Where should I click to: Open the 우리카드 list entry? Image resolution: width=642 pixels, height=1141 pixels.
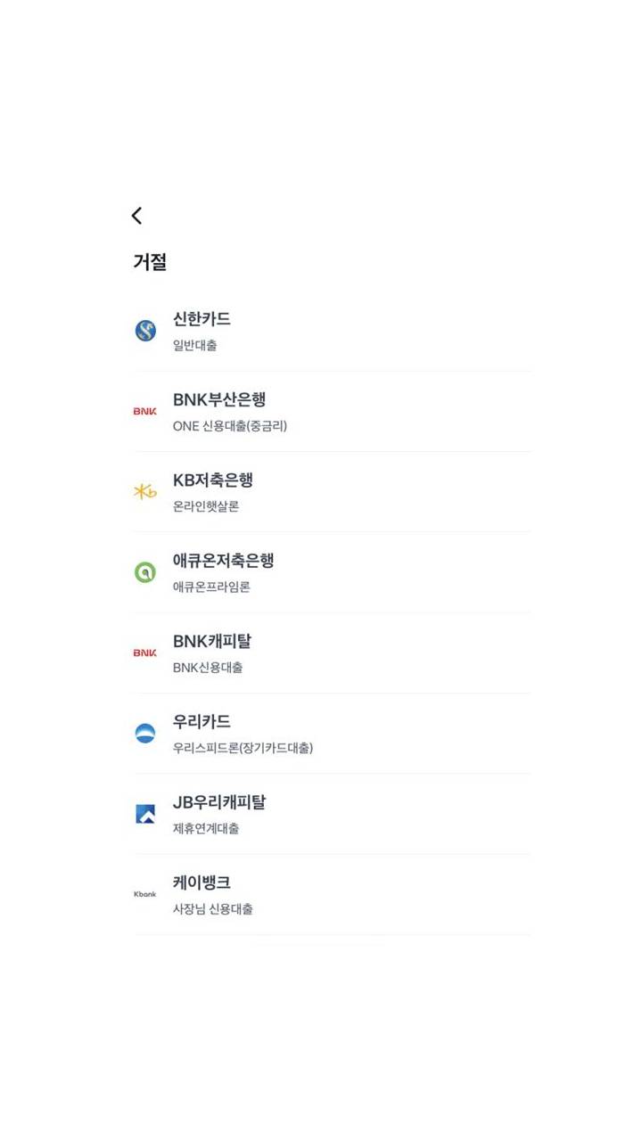pos(332,734)
